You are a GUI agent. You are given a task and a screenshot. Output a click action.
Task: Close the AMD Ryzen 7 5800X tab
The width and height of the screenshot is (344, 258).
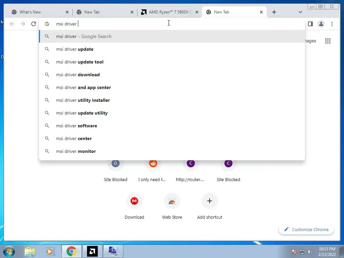tap(197, 12)
